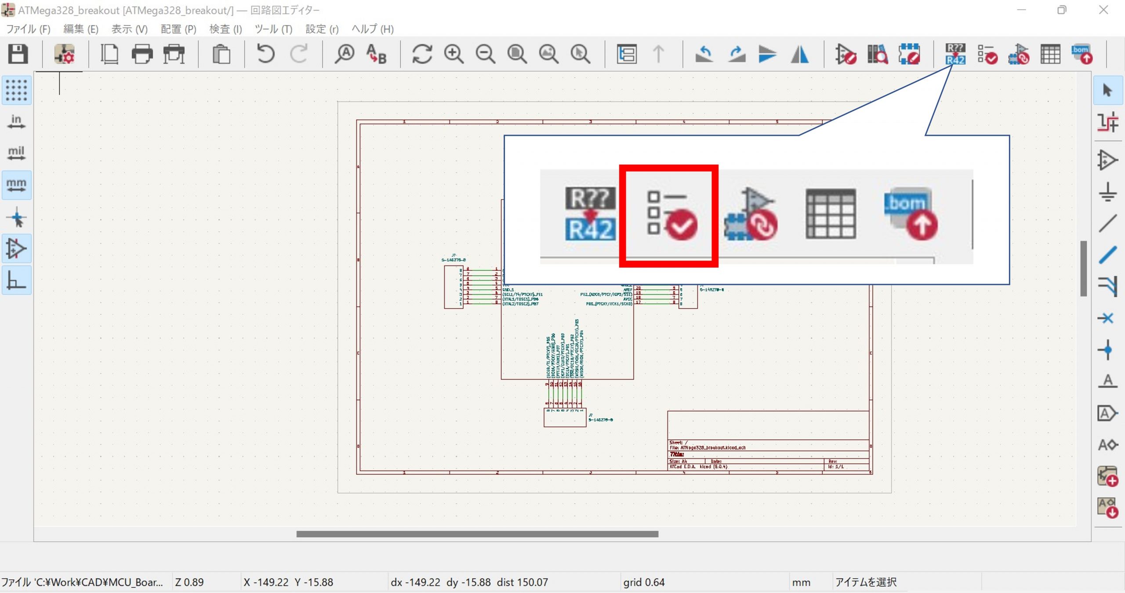Run the electrical rules checker
The width and height of the screenshot is (1125, 593).
tap(987, 54)
